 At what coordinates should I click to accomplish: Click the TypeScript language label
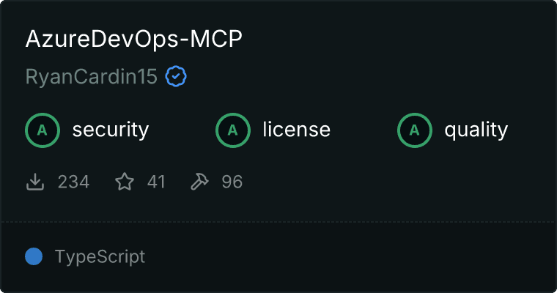click(x=100, y=257)
